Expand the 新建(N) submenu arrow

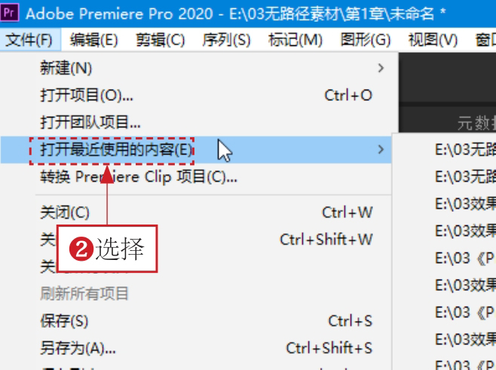click(x=381, y=68)
